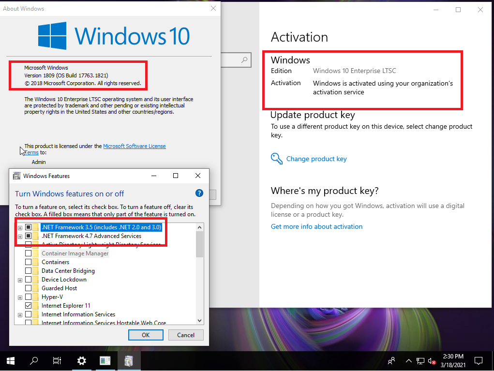
Task: Minimize the Windows Features dialog
Action: coord(154,176)
